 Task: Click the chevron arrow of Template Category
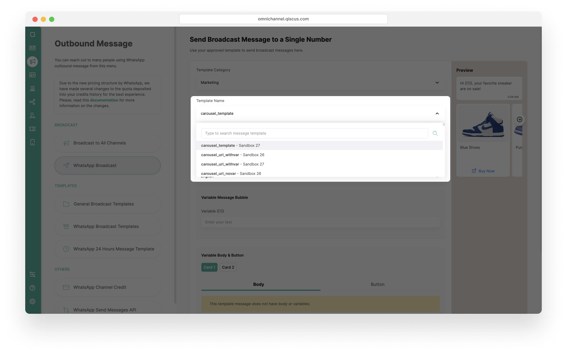click(437, 83)
